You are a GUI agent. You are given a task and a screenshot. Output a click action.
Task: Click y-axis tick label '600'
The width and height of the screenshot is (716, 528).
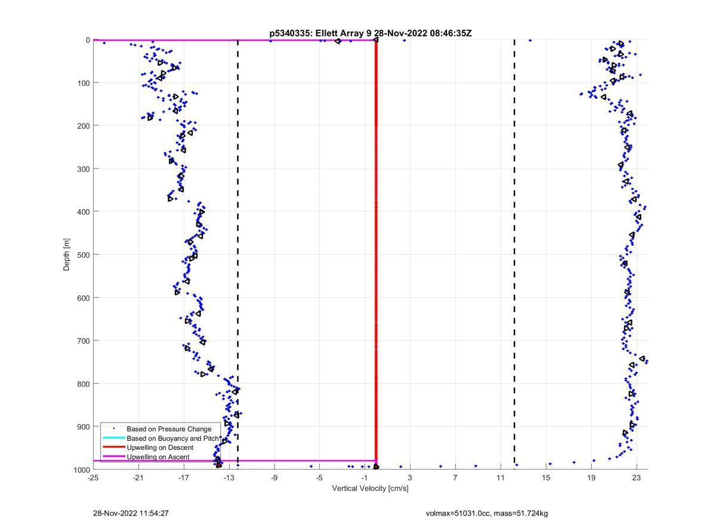pyautogui.click(x=84, y=298)
